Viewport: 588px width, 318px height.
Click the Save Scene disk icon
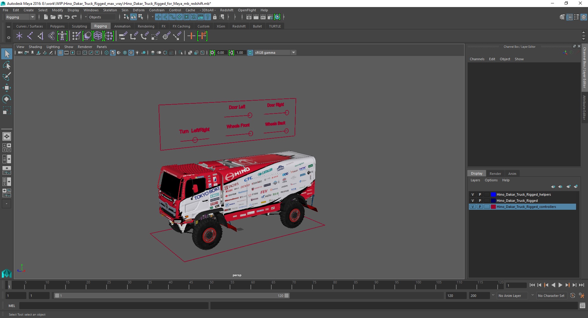point(60,17)
